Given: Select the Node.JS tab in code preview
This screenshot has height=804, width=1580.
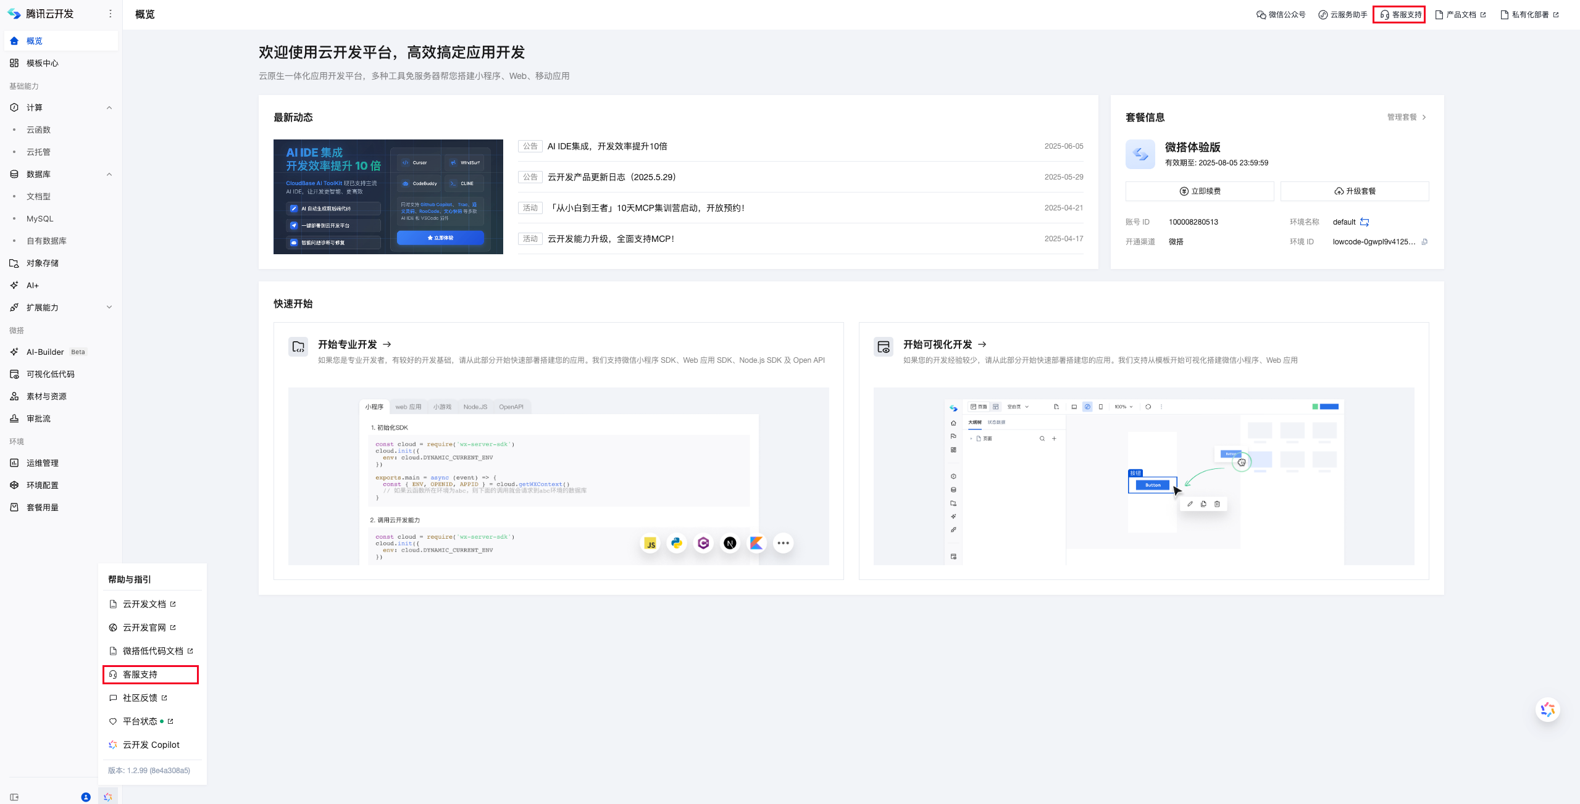Looking at the screenshot, I should [x=475, y=407].
